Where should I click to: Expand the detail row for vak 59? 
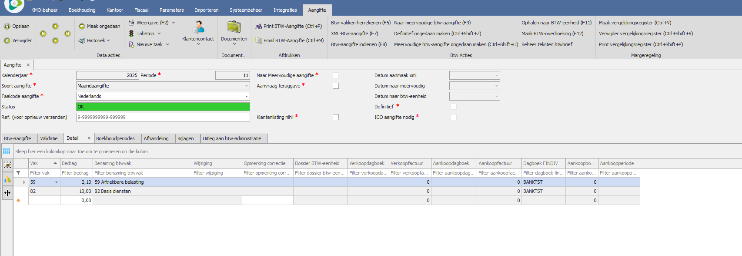[24, 182]
